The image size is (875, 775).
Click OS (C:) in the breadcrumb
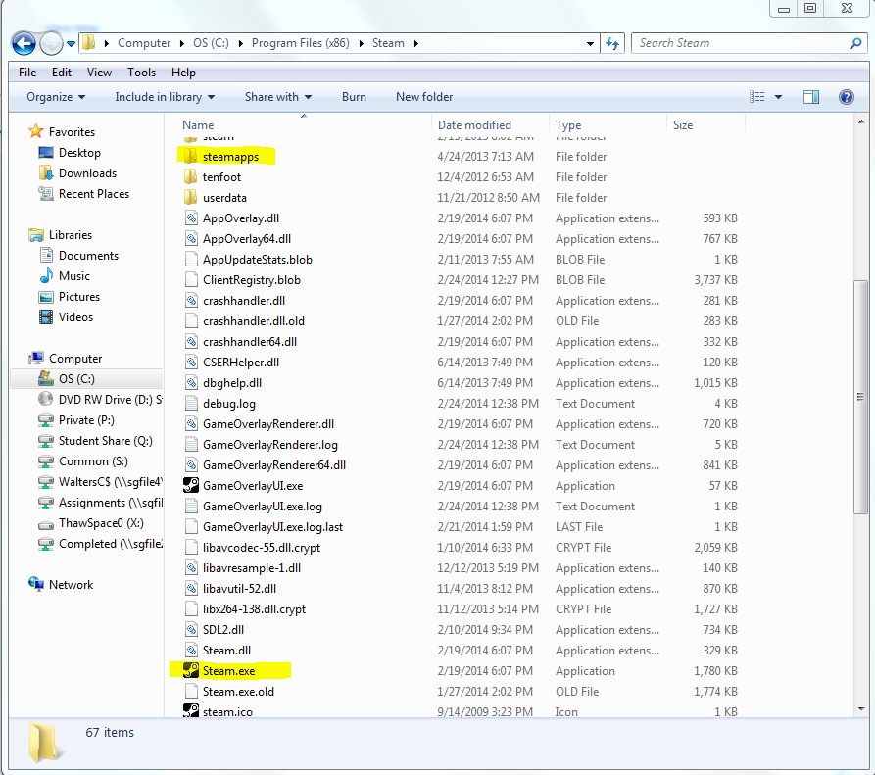click(x=211, y=43)
